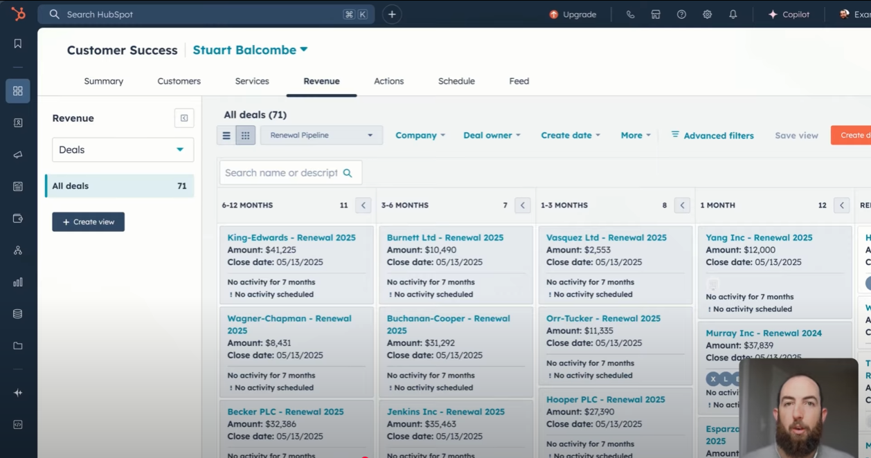Switch to the Summary tab
The width and height of the screenshot is (871, 458).
click(x=104, y=81)
